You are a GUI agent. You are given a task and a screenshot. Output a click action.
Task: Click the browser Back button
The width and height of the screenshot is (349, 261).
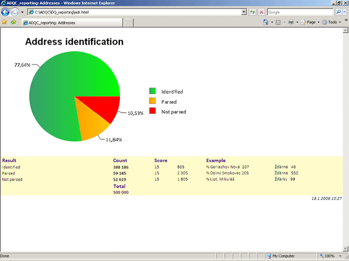5,12
